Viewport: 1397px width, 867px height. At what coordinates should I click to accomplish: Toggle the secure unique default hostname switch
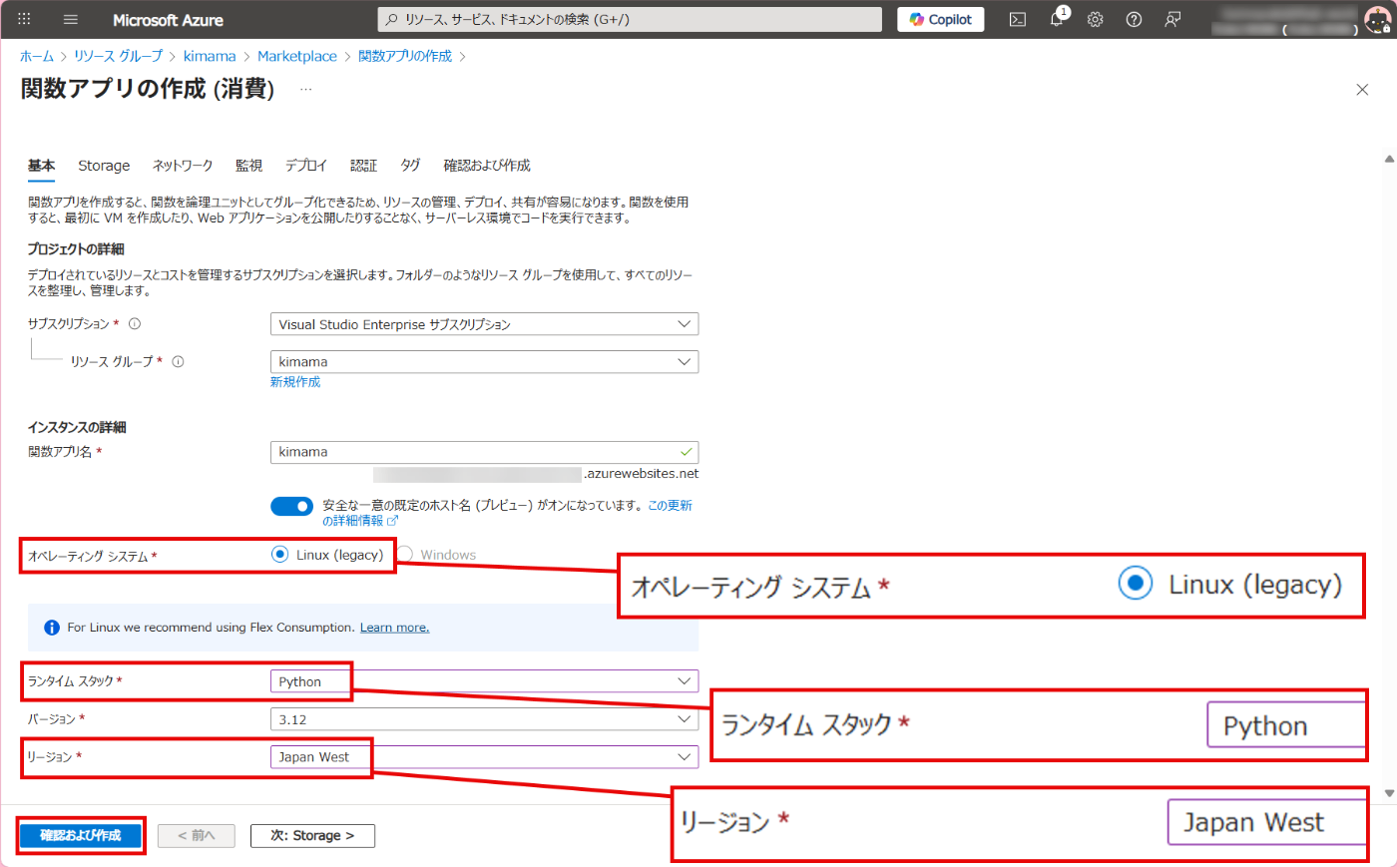click(291, 506)
